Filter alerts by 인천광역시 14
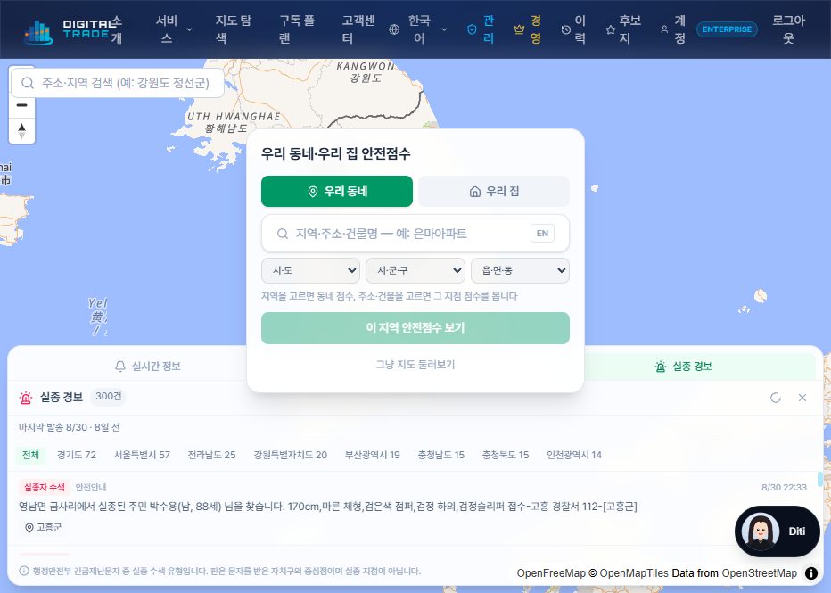Screen dimensions: 831x593 [574, 455]
